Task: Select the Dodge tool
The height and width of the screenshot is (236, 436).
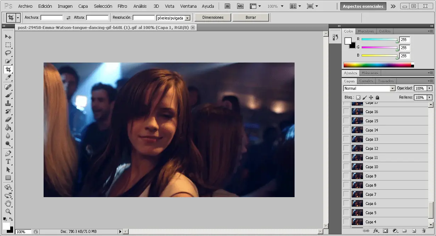Action: pos(8,144)
